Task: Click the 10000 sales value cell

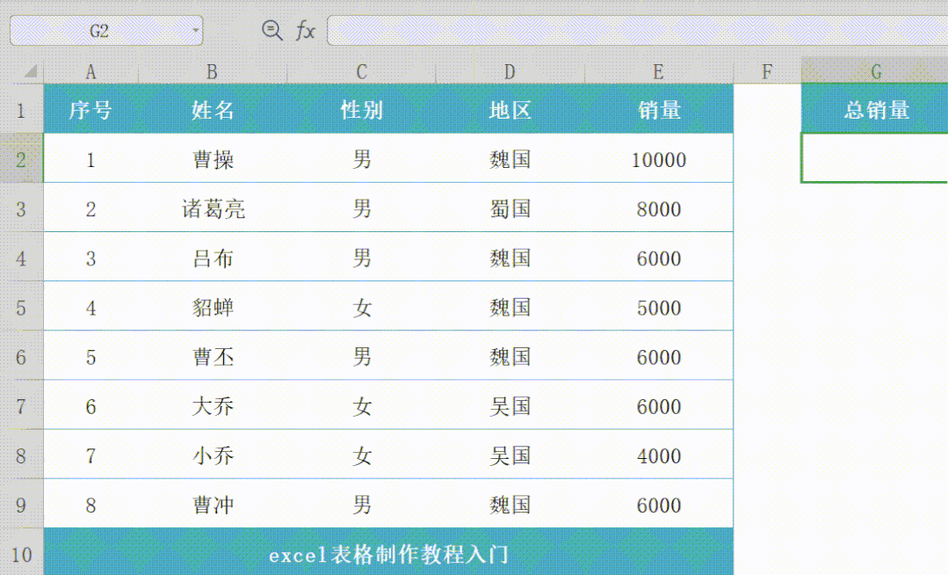Action: 659,159
